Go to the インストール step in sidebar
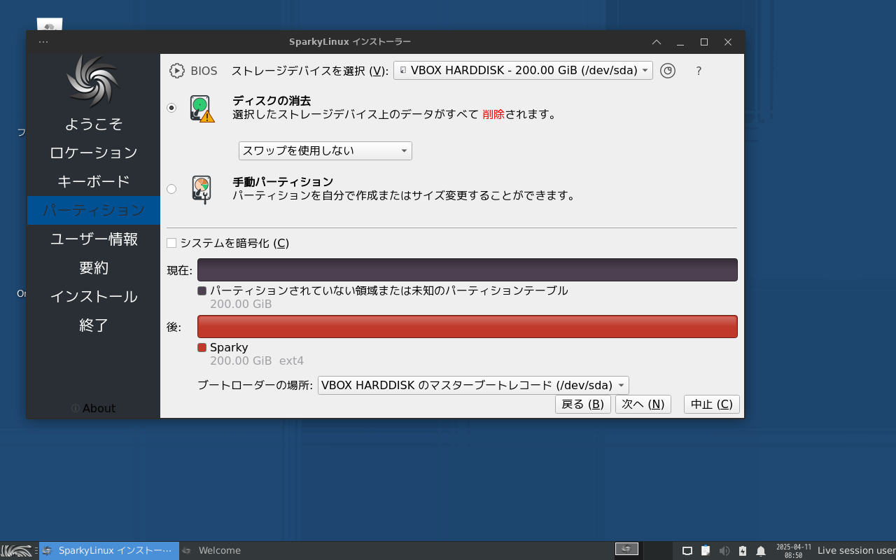The height and width of the screenshot is (560, 896). click(94, 297)
